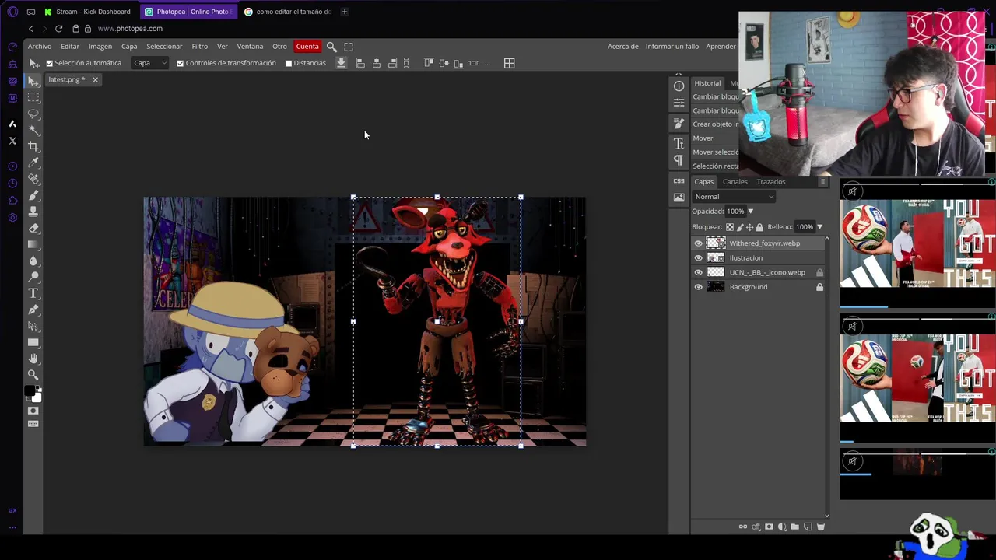
Task: Open the Imagen menu
Action: coord(100,47)
